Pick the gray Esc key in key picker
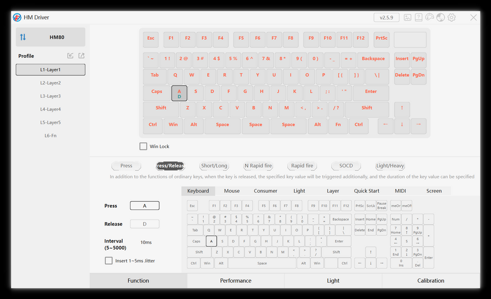 coord(192,205)
